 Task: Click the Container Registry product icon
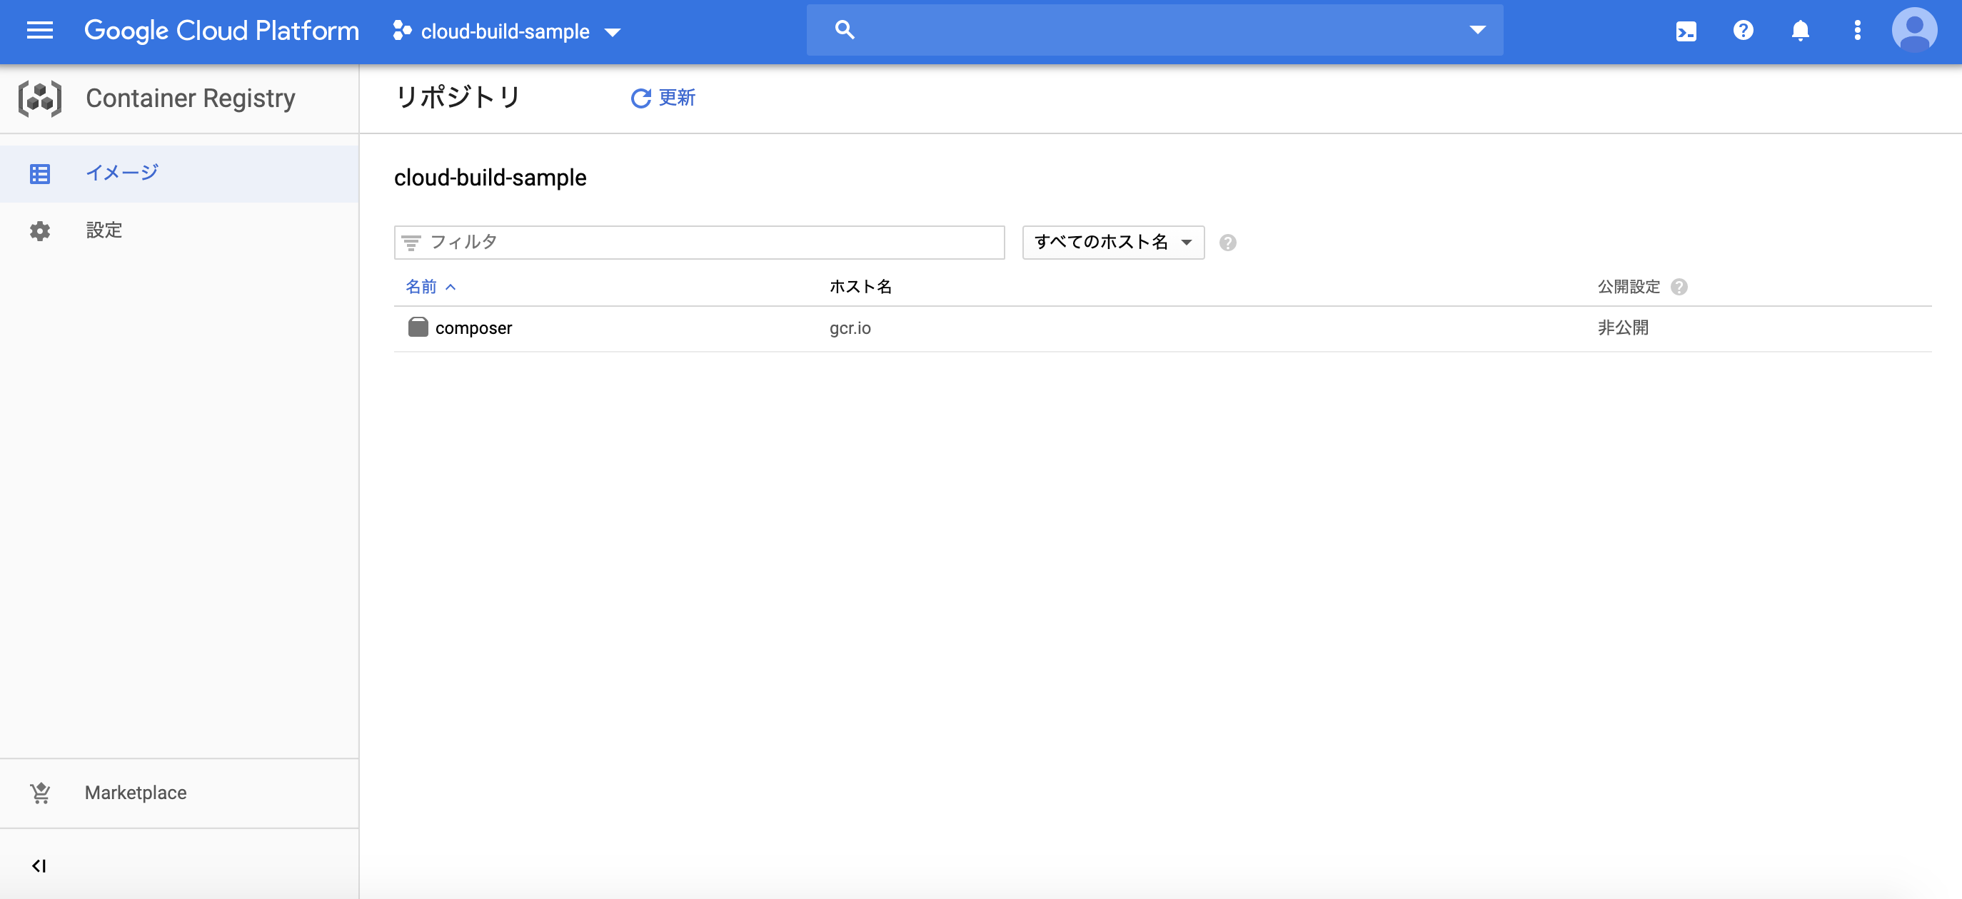click(39, 98)
